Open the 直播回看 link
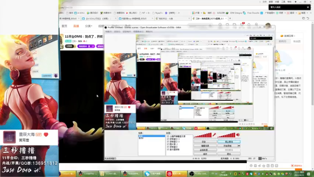Image resolution: width=314 pixels, height=177 pixels. coord(288,36)
